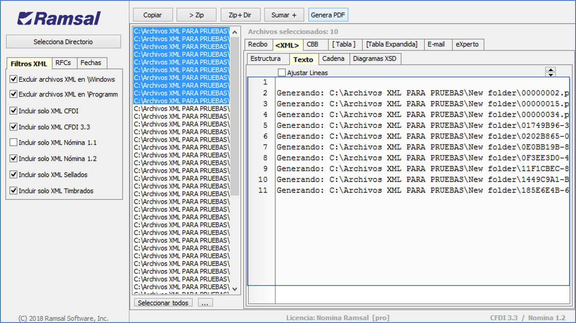Viewport: 576px width, 323px height.
Task: Click line 2 Generando 00000002 text
Action: 423,93
